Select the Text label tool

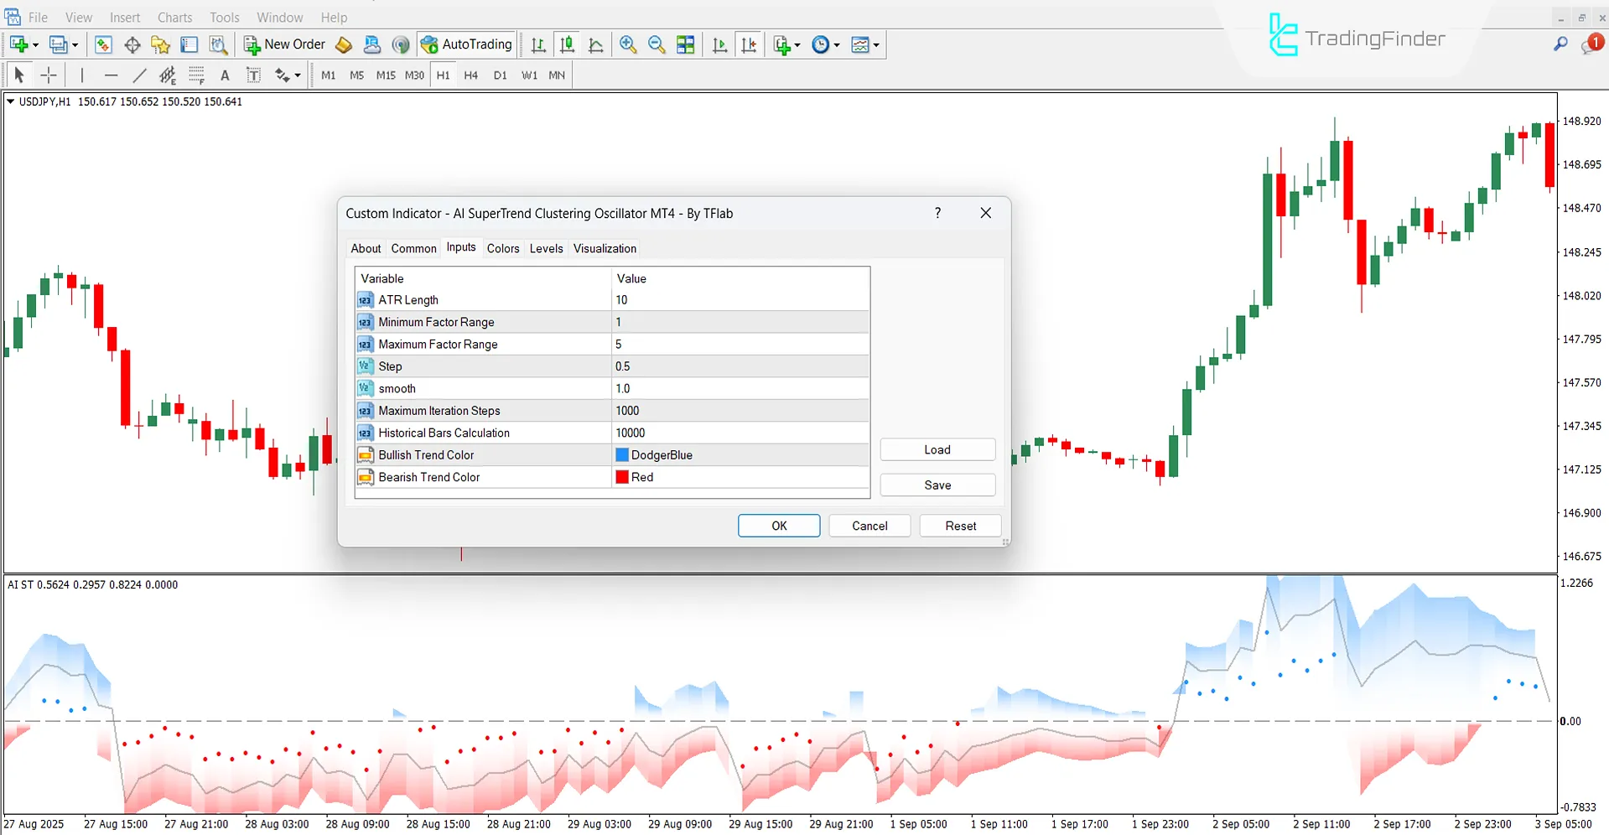click(x=253, y=75)
